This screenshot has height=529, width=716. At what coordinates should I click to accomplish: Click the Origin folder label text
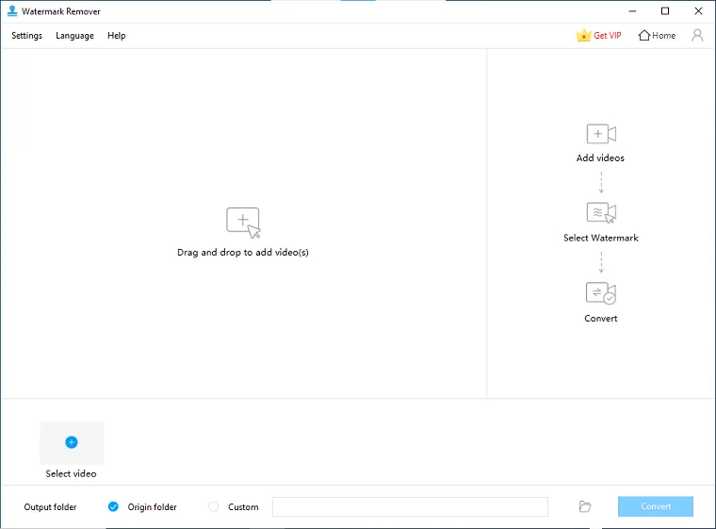pos(152,507)
